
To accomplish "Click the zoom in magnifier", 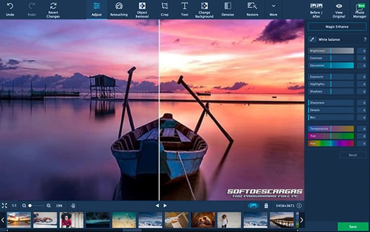I will pyautogui.click(x=49, y=205).
